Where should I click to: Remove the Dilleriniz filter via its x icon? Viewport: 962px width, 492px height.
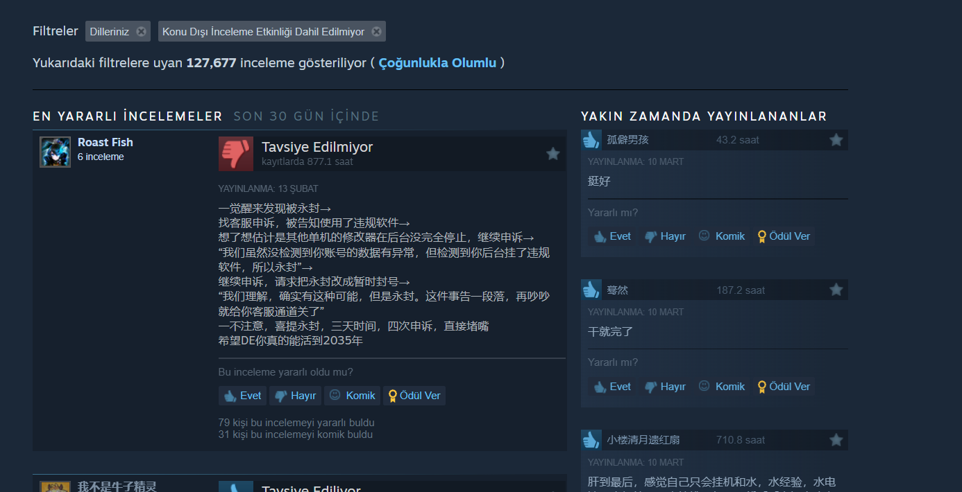(141, 31)
